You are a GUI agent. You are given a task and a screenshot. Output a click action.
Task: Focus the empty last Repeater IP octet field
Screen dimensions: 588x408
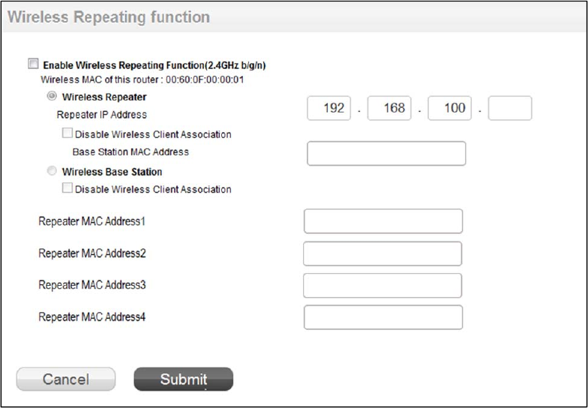(510, 108)
